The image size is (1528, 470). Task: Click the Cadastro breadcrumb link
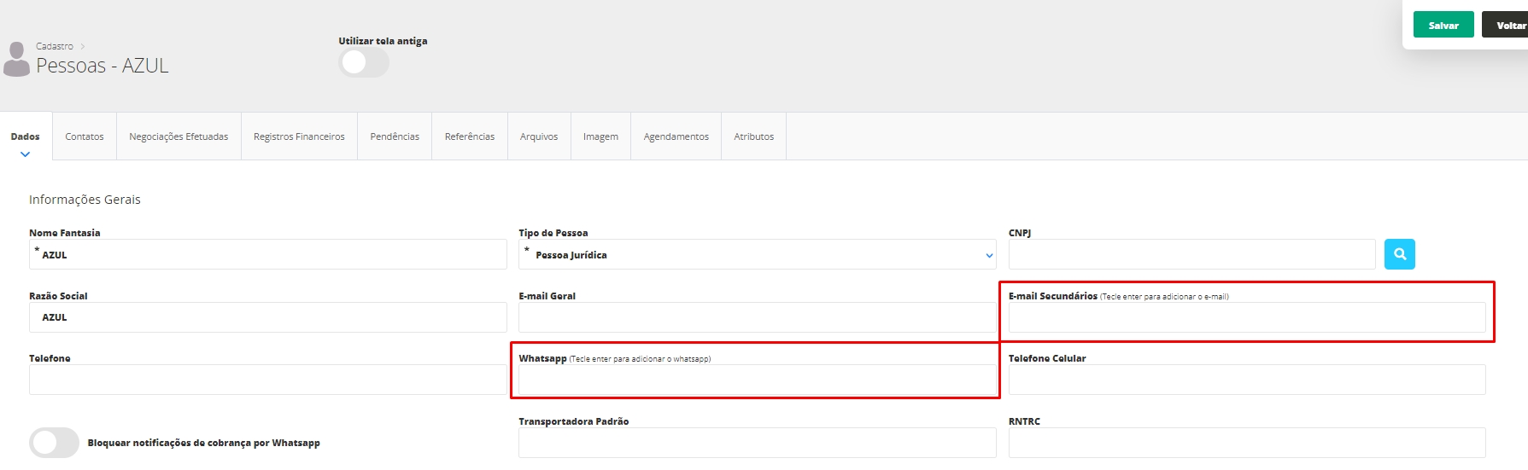(55, 46)
